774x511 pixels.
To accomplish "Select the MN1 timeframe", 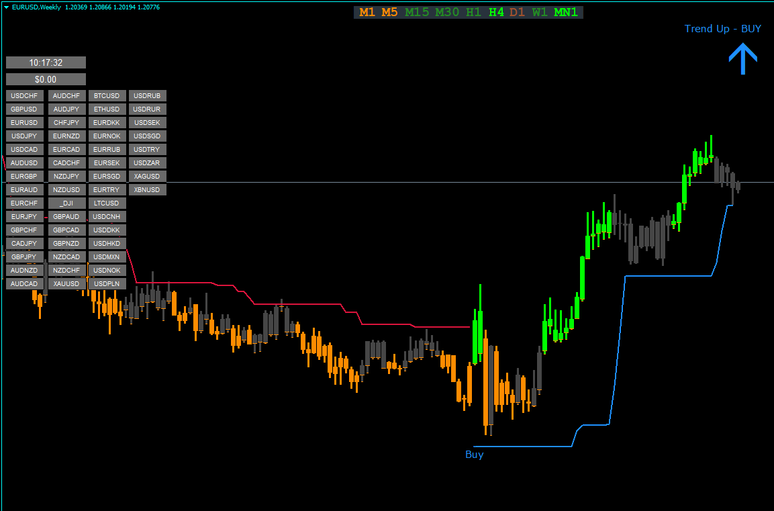I will click(x=565, y=12).
